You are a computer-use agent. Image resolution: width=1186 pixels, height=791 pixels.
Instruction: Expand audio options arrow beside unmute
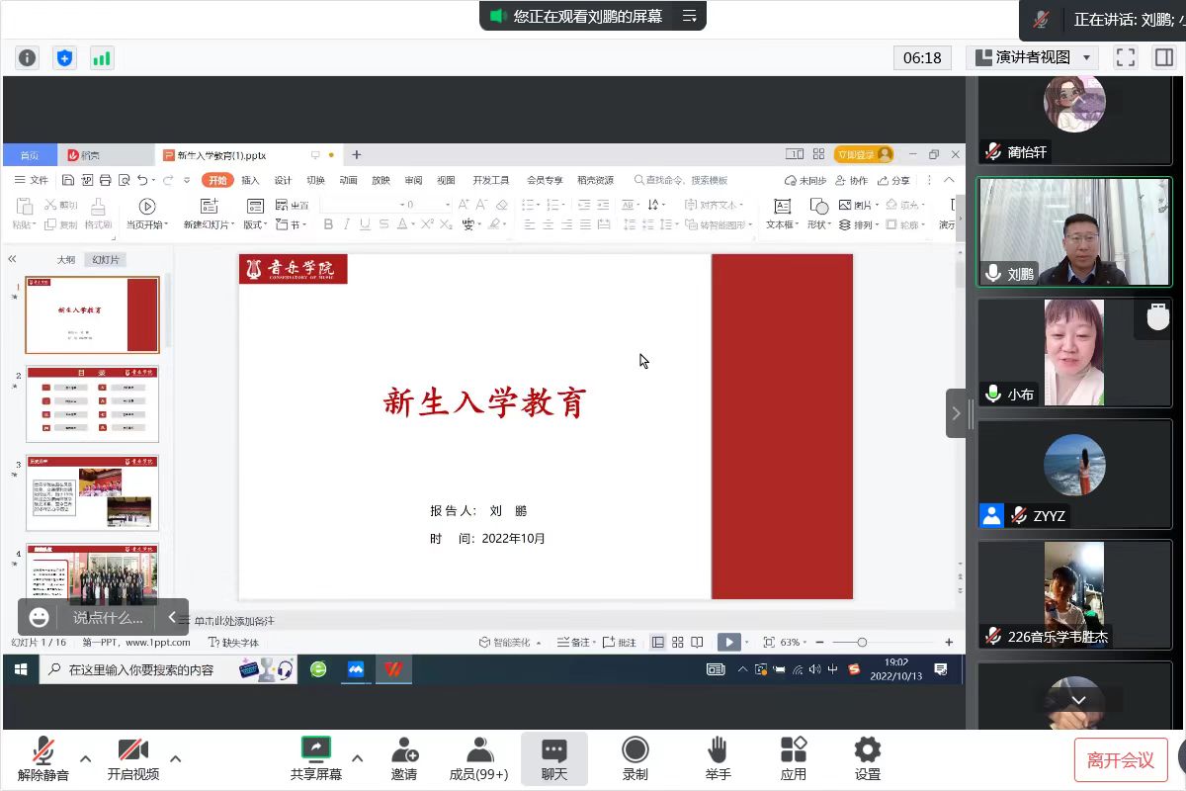[86, 758]
